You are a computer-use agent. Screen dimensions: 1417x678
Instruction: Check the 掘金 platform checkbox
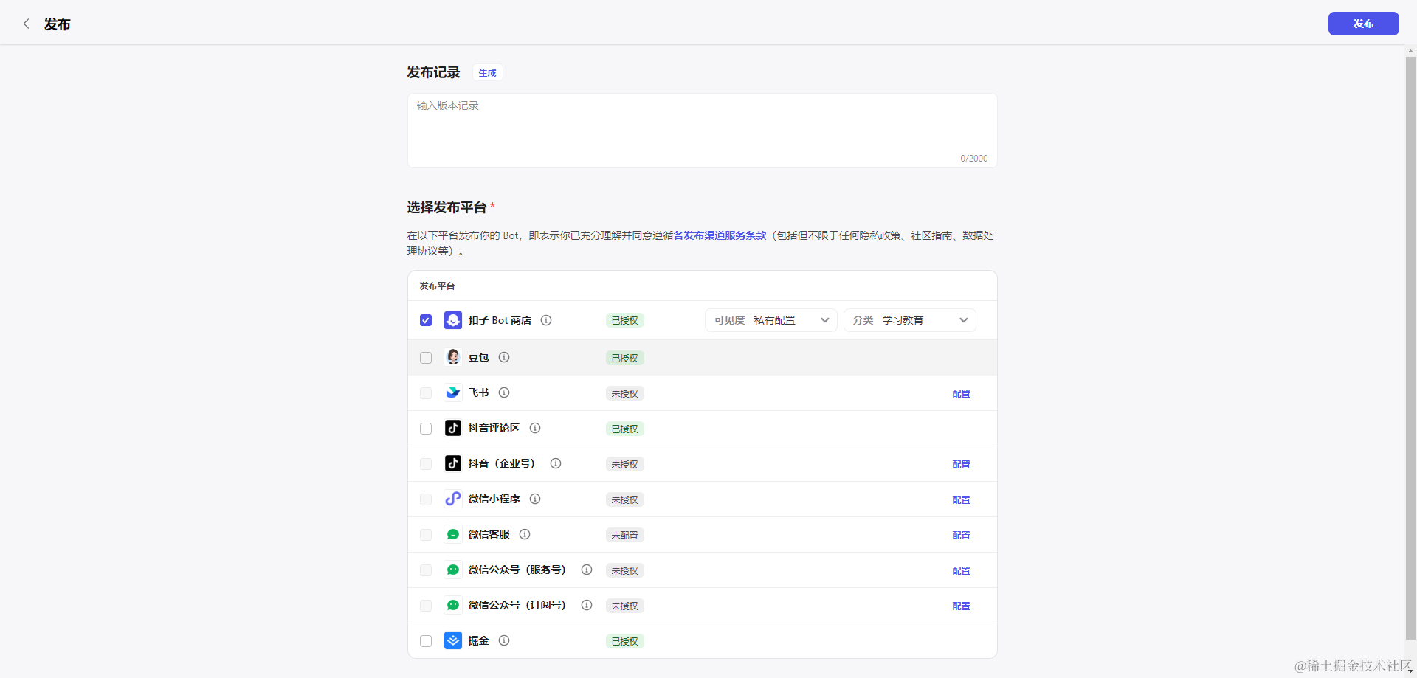(x=426, y=641)
